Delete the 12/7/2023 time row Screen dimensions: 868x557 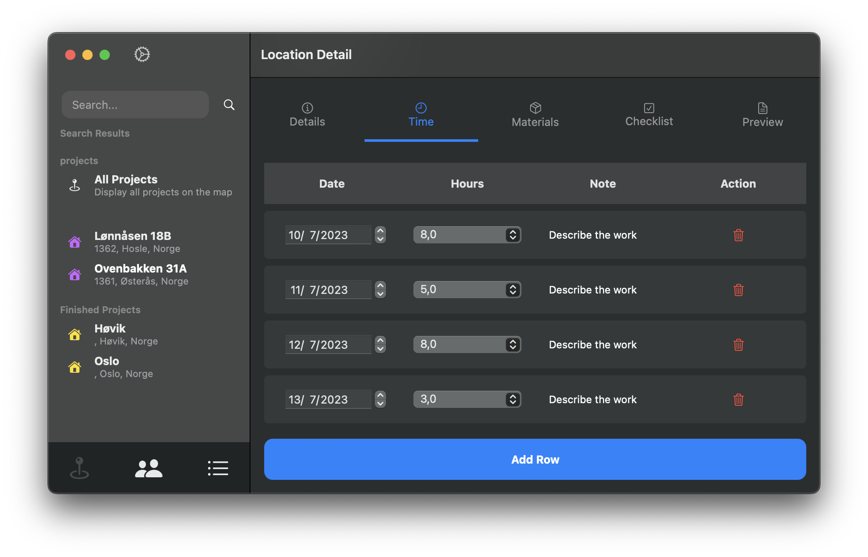[x=738, y=344]
